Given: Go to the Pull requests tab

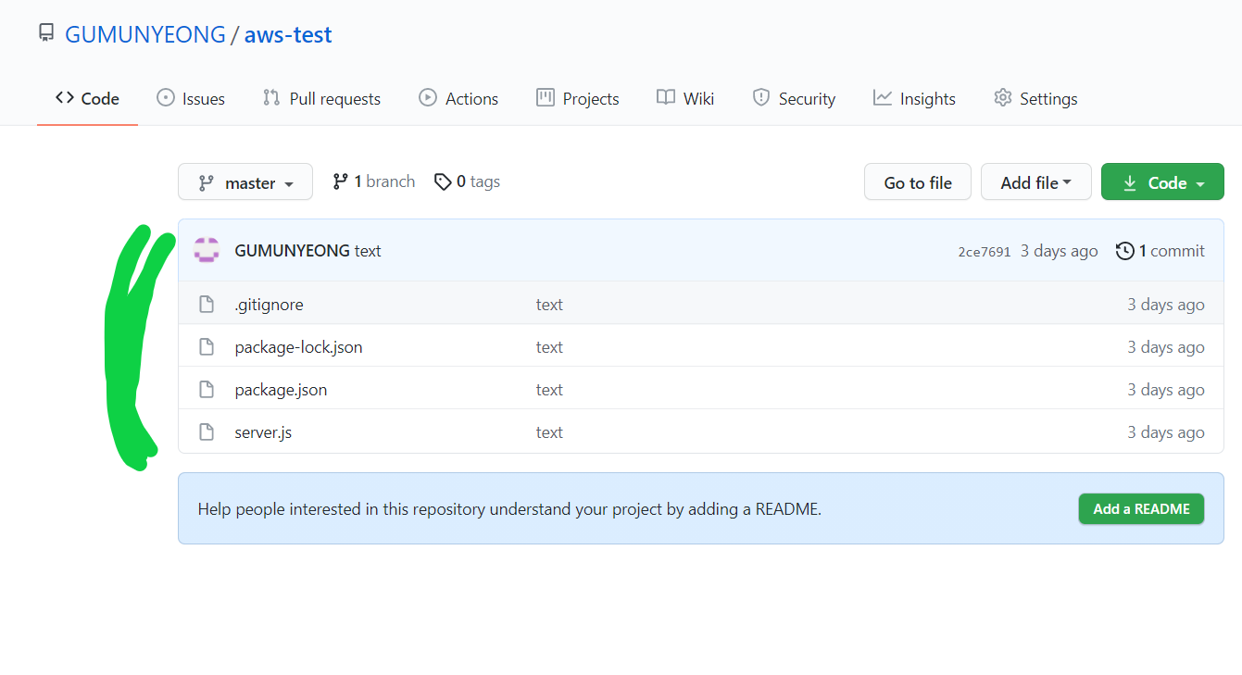Looking at the screenshot, I should (x=321, y=98).
